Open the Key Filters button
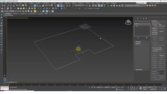167x94 pixels. click(x=153, y=89)
